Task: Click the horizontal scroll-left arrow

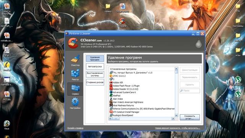Action: (x=111, y=118)
